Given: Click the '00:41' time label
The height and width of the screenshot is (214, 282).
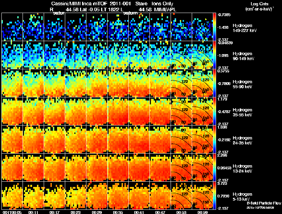Looking at the screenshot, I should (x=139, y=212).
